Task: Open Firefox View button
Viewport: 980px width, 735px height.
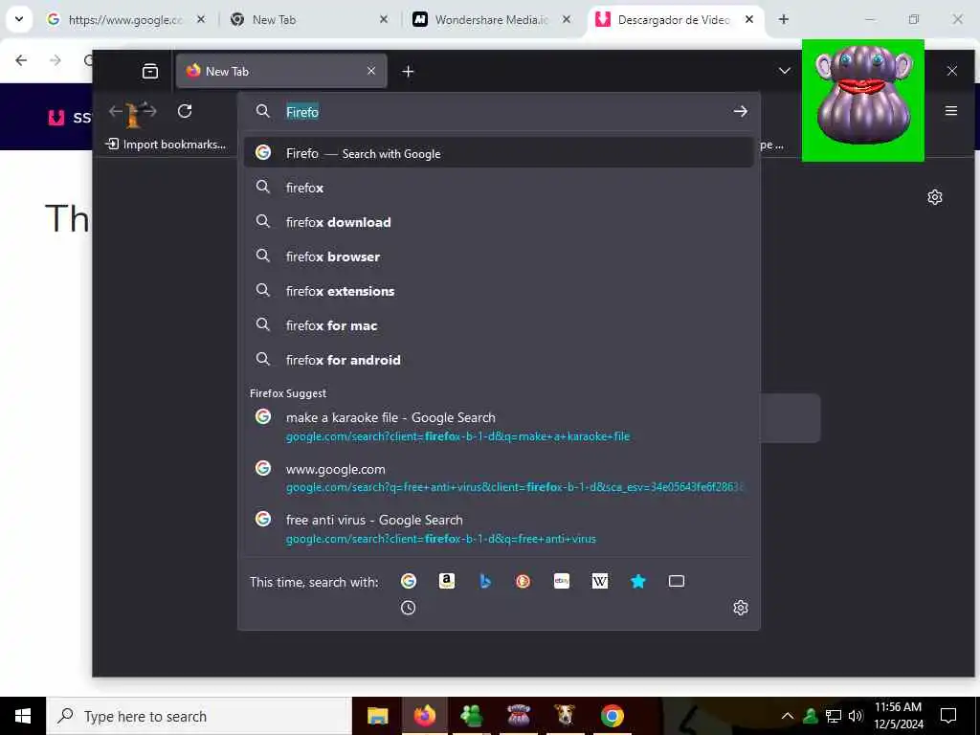Action: tap(150, 71)
